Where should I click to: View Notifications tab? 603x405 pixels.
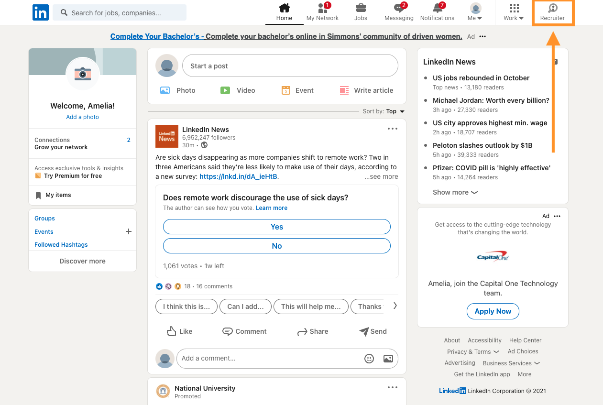click(437, 12)
